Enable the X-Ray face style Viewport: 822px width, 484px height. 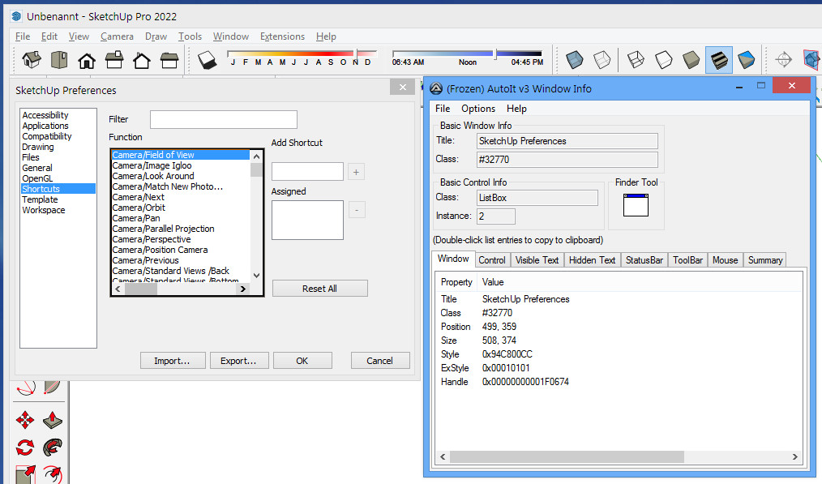(x=575, y=60)
